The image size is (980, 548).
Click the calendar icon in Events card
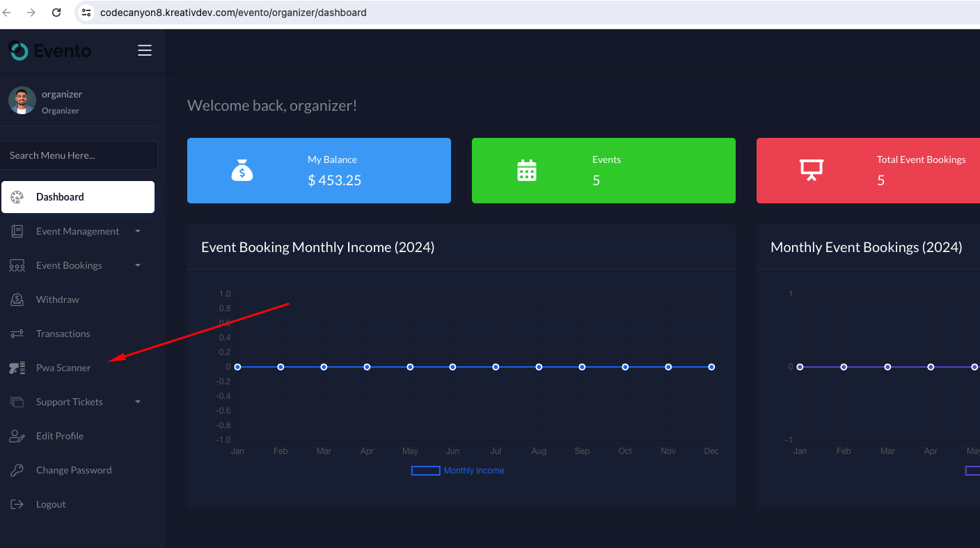tap(527, 171)
